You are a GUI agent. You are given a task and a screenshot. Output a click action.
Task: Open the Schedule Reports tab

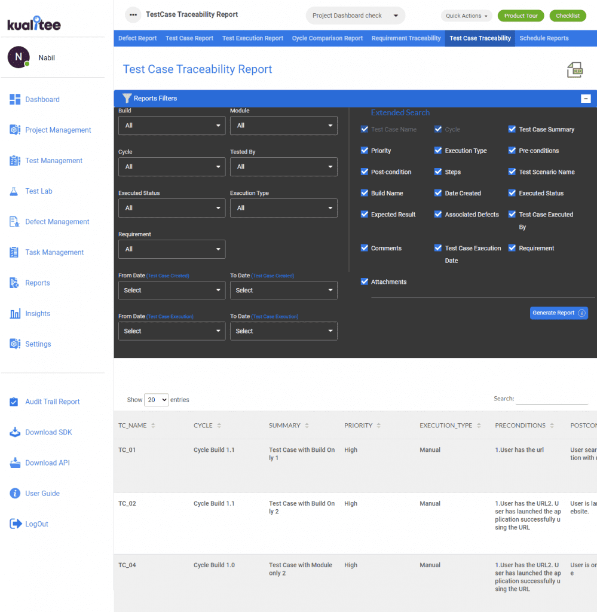544,38
